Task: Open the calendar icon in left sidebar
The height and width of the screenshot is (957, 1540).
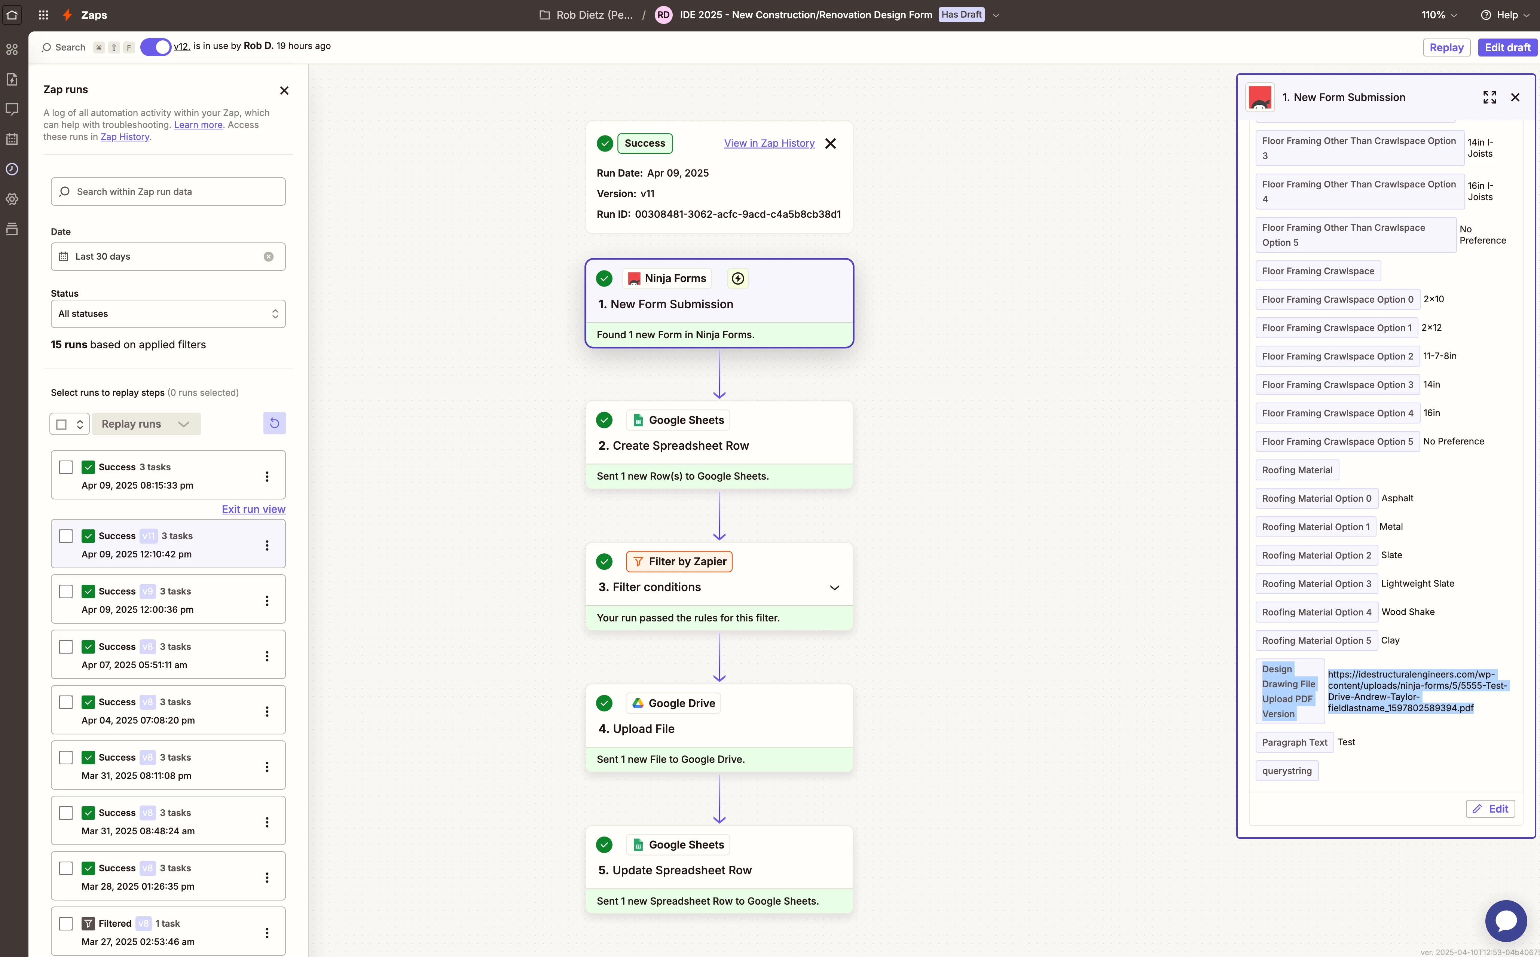Action: pyautogui.click(x=12, y=139)
